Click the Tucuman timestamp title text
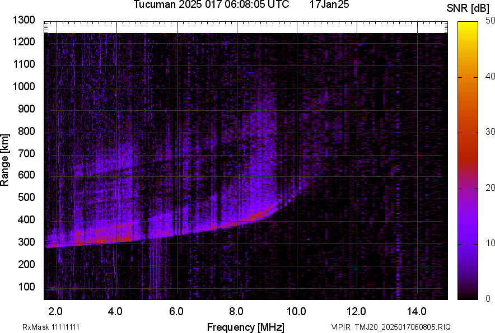This screenshot has height=333, width=495. click(211, 5)
